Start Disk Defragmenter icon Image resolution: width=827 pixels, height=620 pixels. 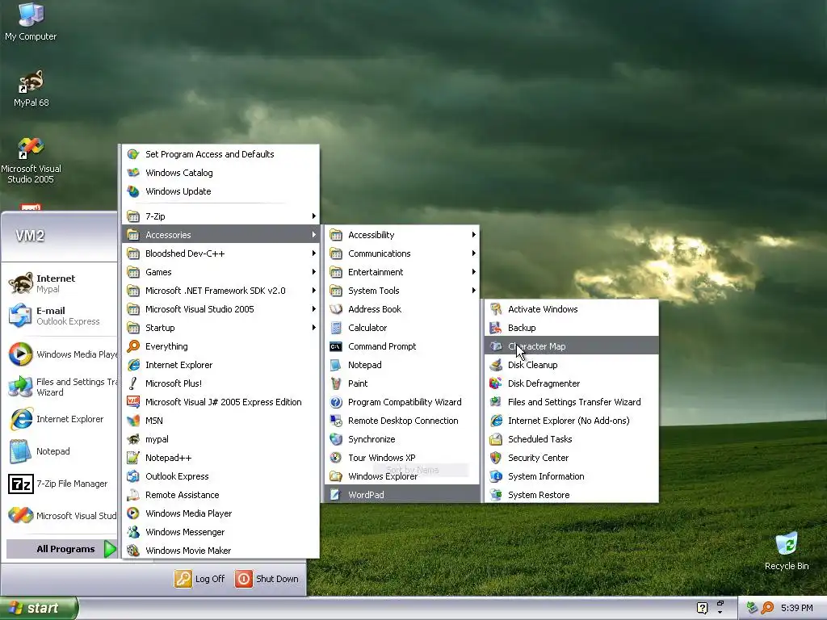495,383
